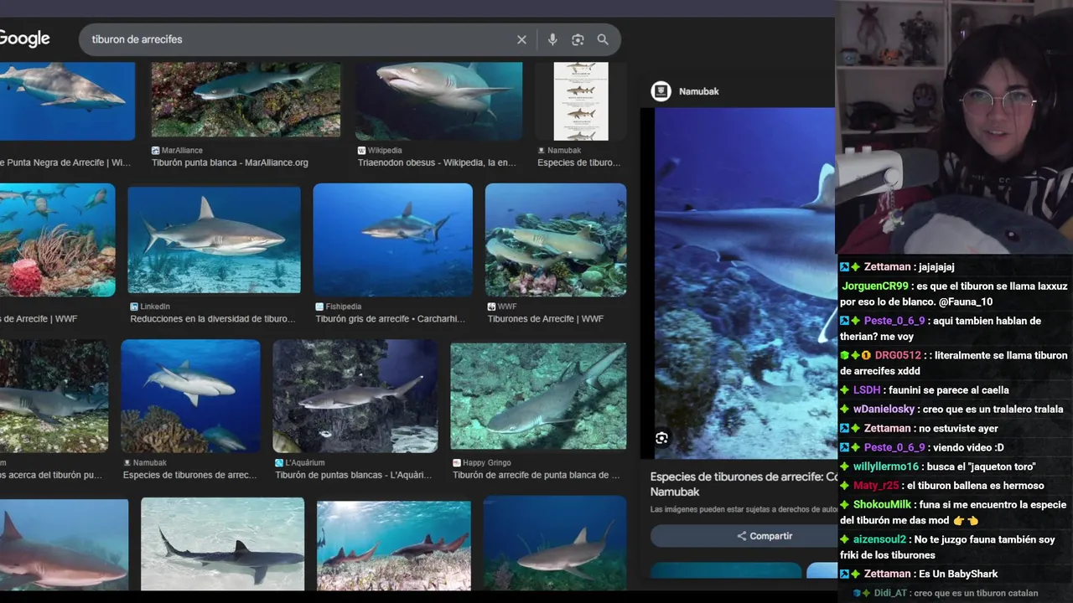The width and height of the screenshot is (1073, 603).
Task: Select the Fishipedia grey reef shark thumbnail
Action: [x=392, y=240]
